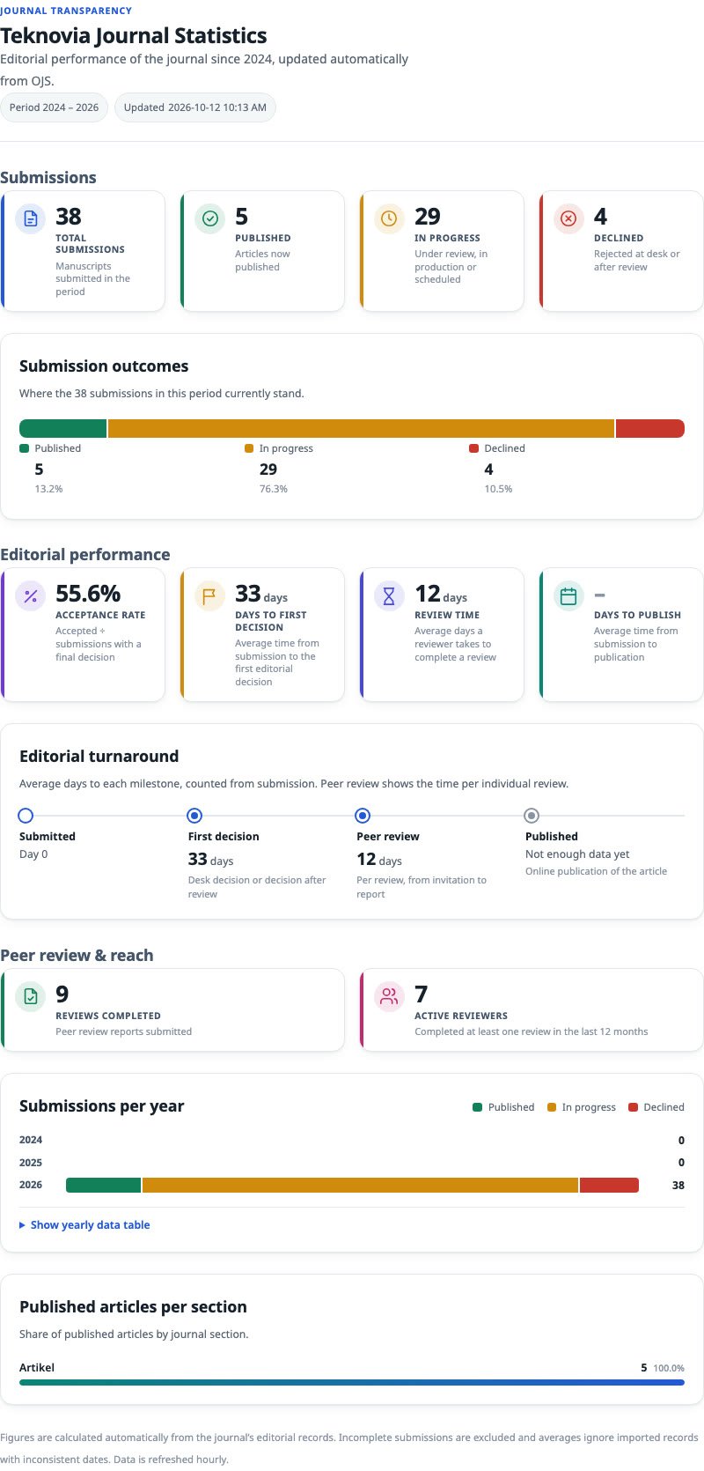The width and height of the screenshot is (704, 1471).
Task: Click In progress legend swatch under outcomes bar
Action: [249, 448]
